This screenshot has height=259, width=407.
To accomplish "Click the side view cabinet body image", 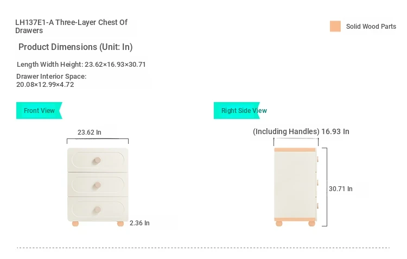I will tap(295, 185).
